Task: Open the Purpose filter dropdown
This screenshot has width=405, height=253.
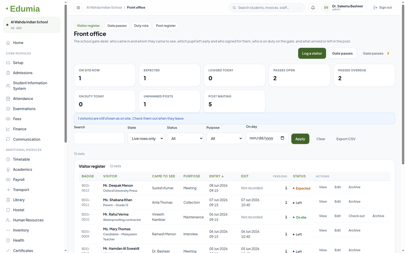Action: pos(225,138)
